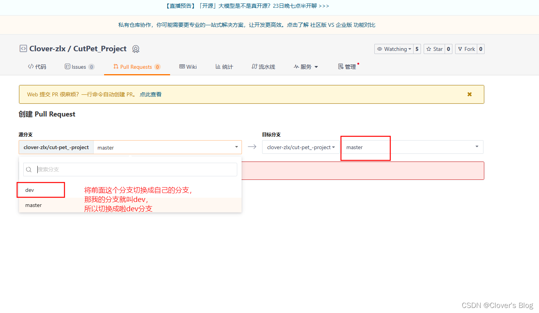
Task: Dismiss the yellow PR tip banner
Action: 469,94
